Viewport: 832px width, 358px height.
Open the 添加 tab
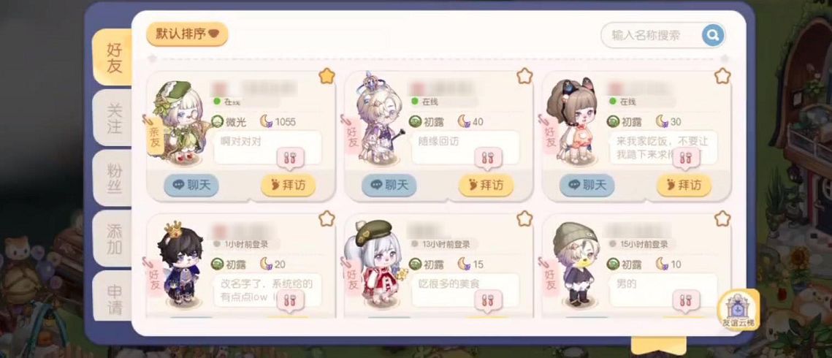(113, 238)
